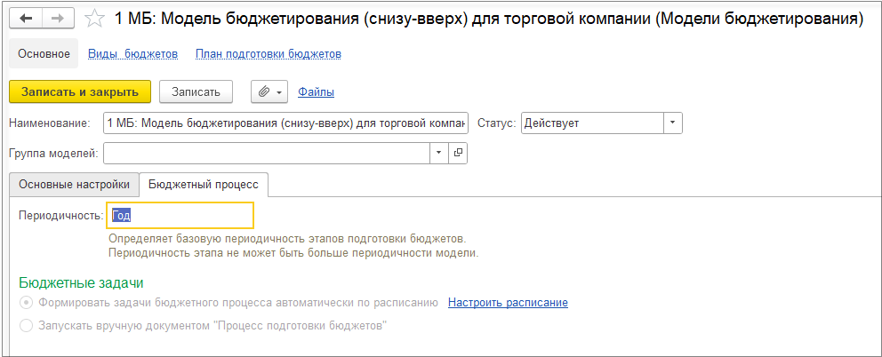Open the Группа моделей selection form icon
The width and height of the screenshot is (882, 357).
(459, 153)
